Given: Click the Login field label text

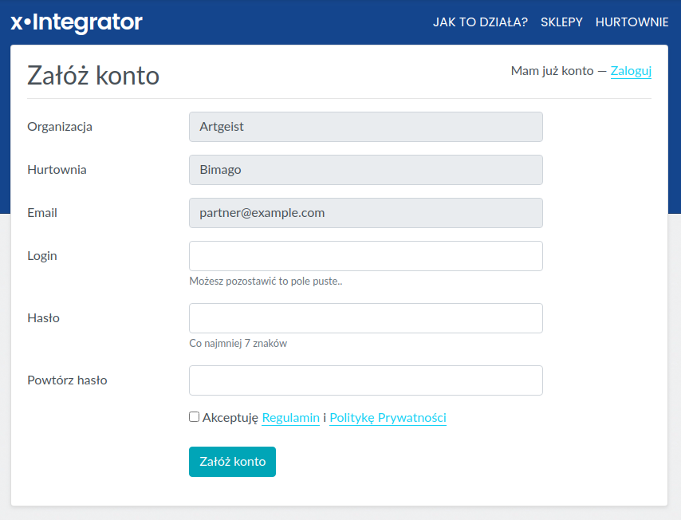Looking at the screenshot, I should [42, 256].
